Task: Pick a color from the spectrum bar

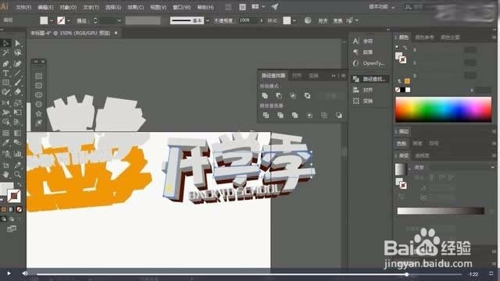Action: (x=443, y=109)
